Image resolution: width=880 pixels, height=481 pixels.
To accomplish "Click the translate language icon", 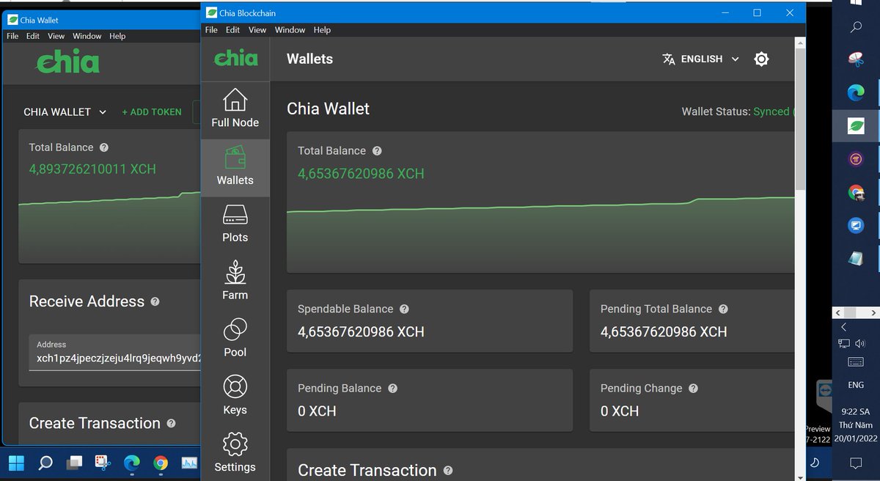I will 668,59.
